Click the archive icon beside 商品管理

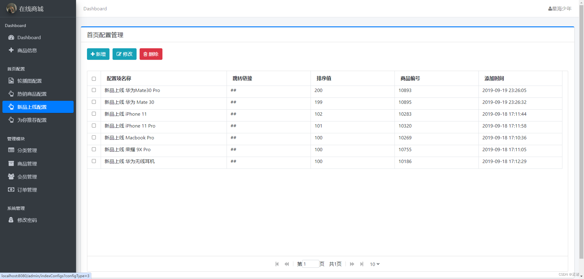click(x=11, y=163)
